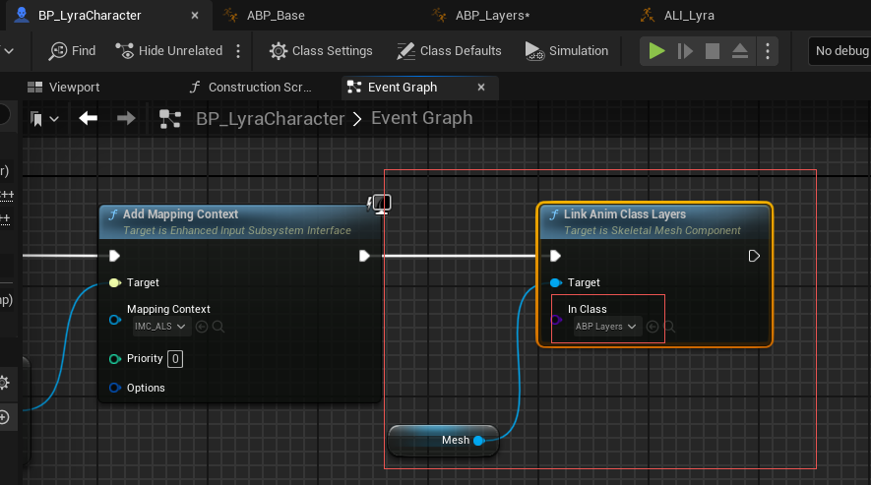Viewport: 871px width, 485px height.
Task: Toggle Hide Unrelated nodes
Action: [x=169, y=50]
